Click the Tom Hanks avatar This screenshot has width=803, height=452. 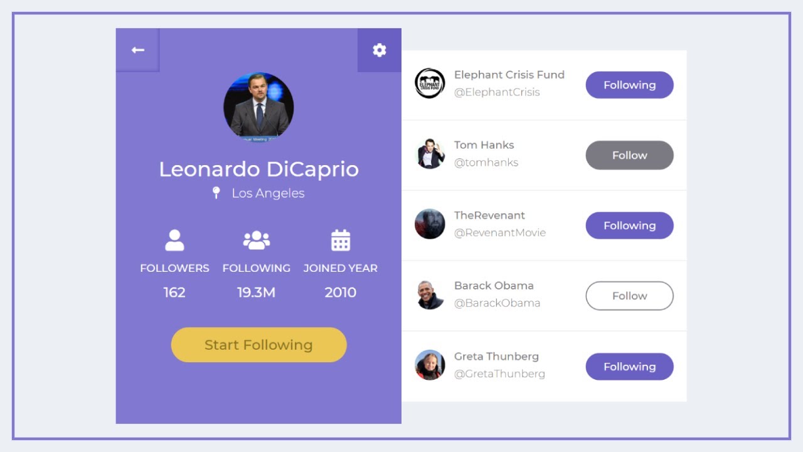coord(430,154)
